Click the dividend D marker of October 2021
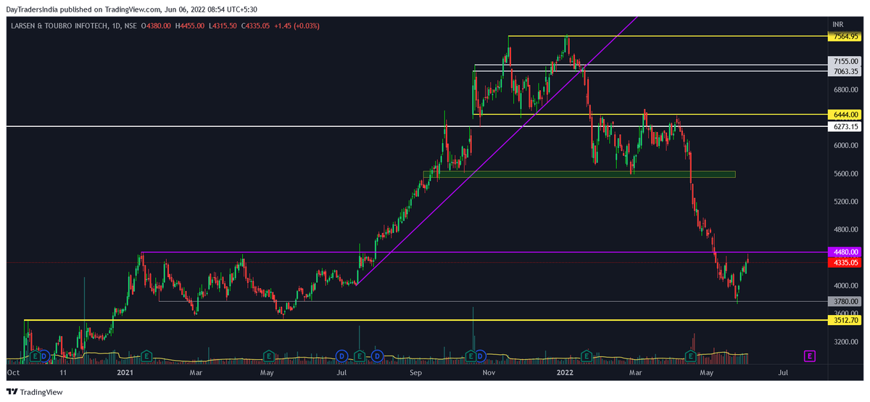This screenshot has height=402, width=870. point(480,356)
